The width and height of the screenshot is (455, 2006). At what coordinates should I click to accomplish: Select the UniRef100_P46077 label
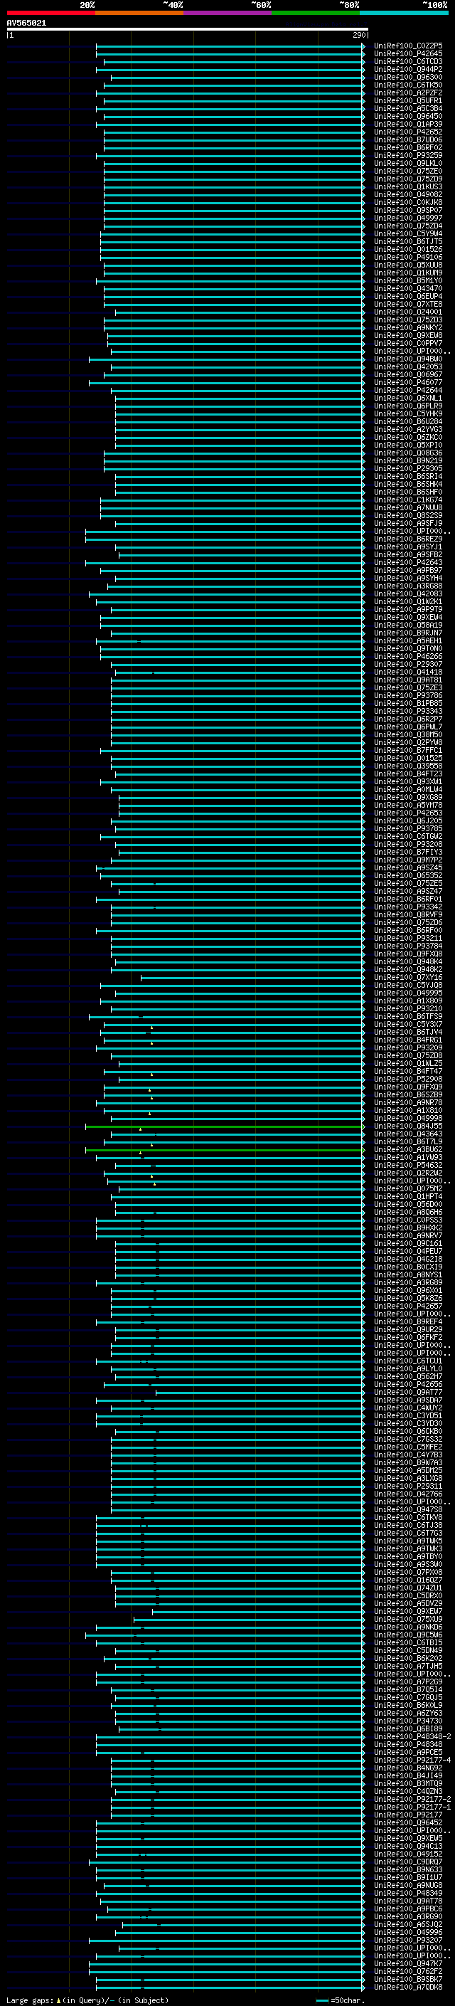point(408,382)
